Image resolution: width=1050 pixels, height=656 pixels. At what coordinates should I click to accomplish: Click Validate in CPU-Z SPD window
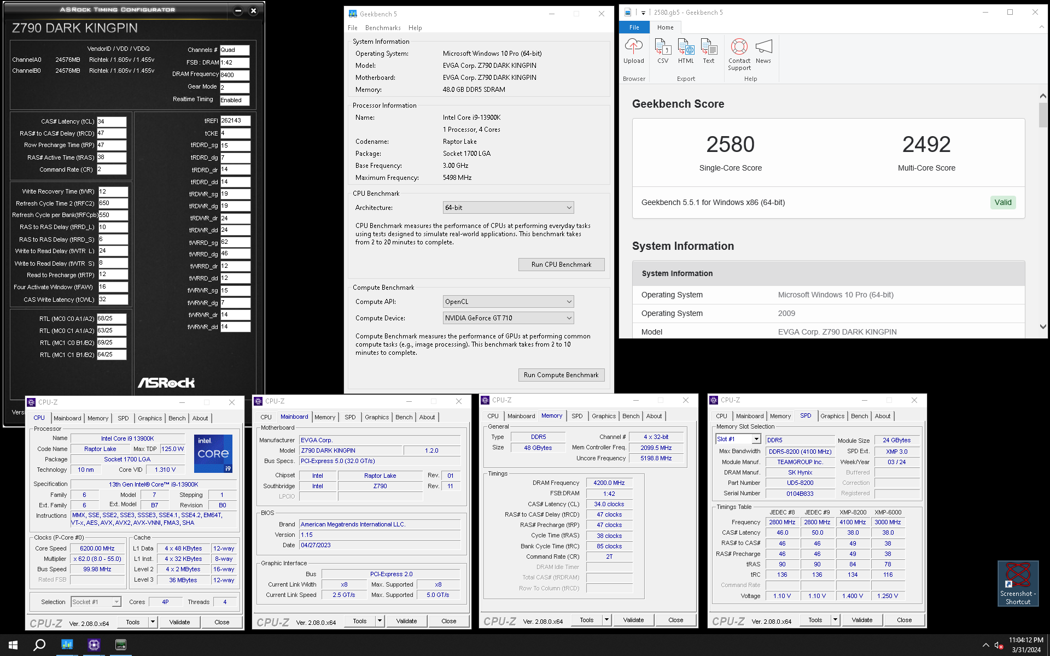(x=862, y=620)
